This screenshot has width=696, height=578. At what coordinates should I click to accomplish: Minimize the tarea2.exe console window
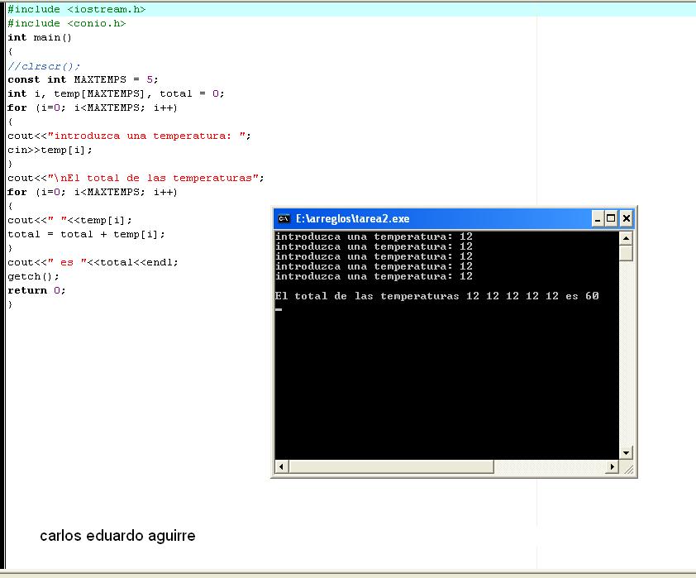click(x=598, y=218)
